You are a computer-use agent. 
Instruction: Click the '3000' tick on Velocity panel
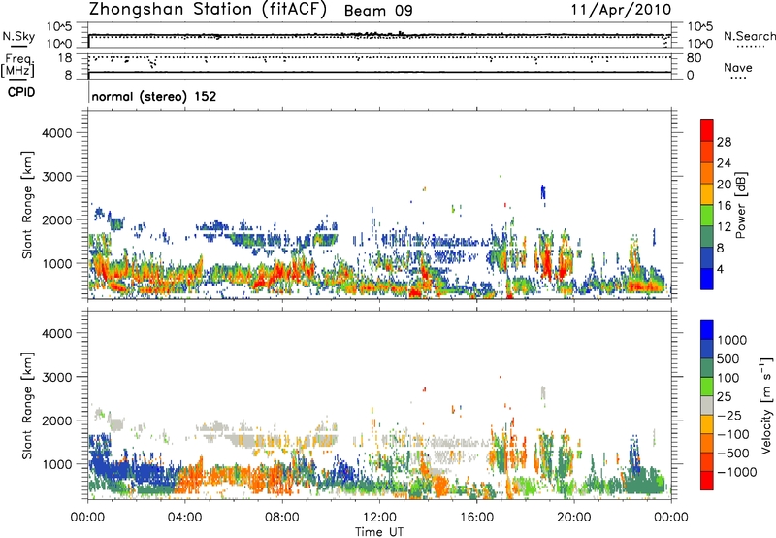56,377
